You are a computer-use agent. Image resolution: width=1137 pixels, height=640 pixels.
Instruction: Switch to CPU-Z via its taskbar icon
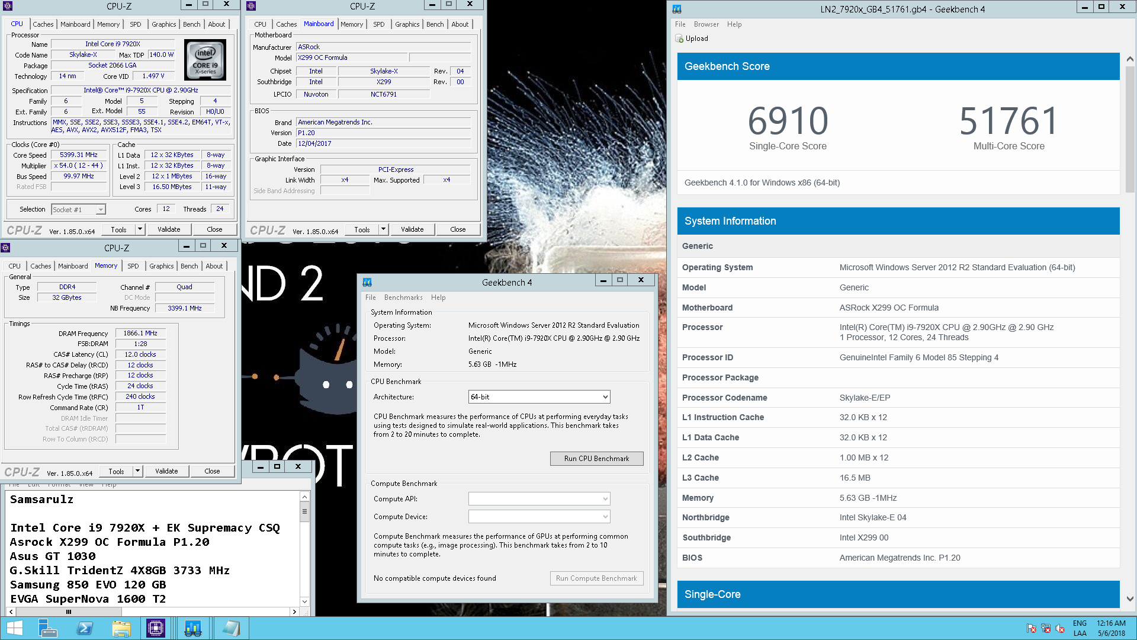coord(156,628)
